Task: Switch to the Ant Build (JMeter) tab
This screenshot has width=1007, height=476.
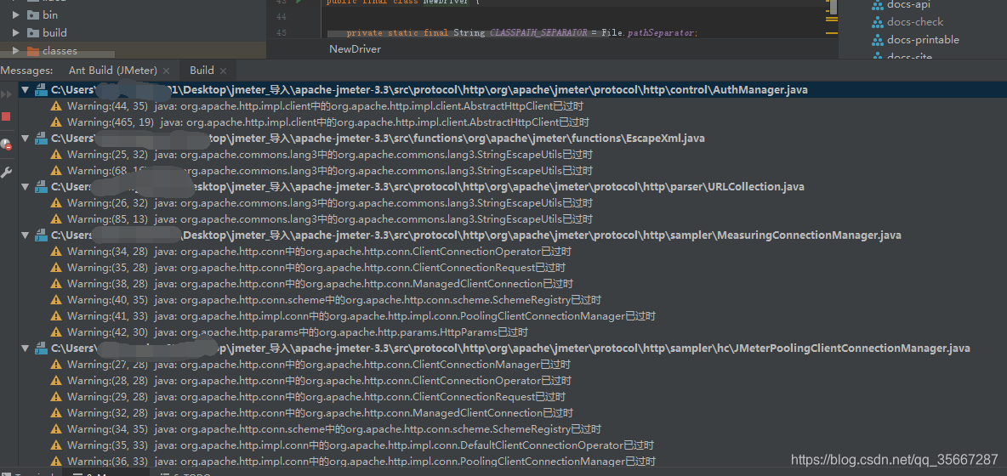Action: [113, 71]
